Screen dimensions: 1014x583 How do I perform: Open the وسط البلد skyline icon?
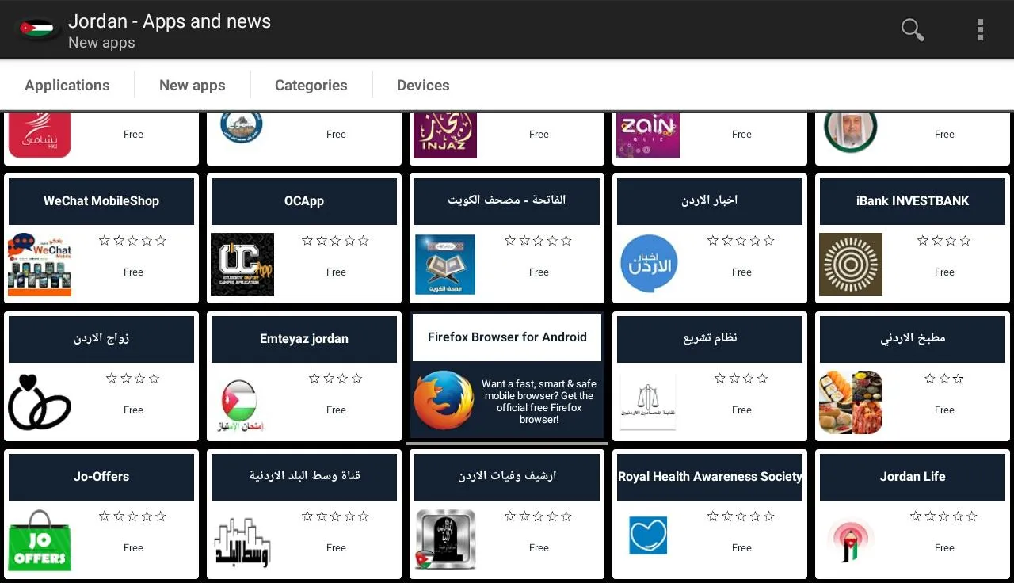242,543
